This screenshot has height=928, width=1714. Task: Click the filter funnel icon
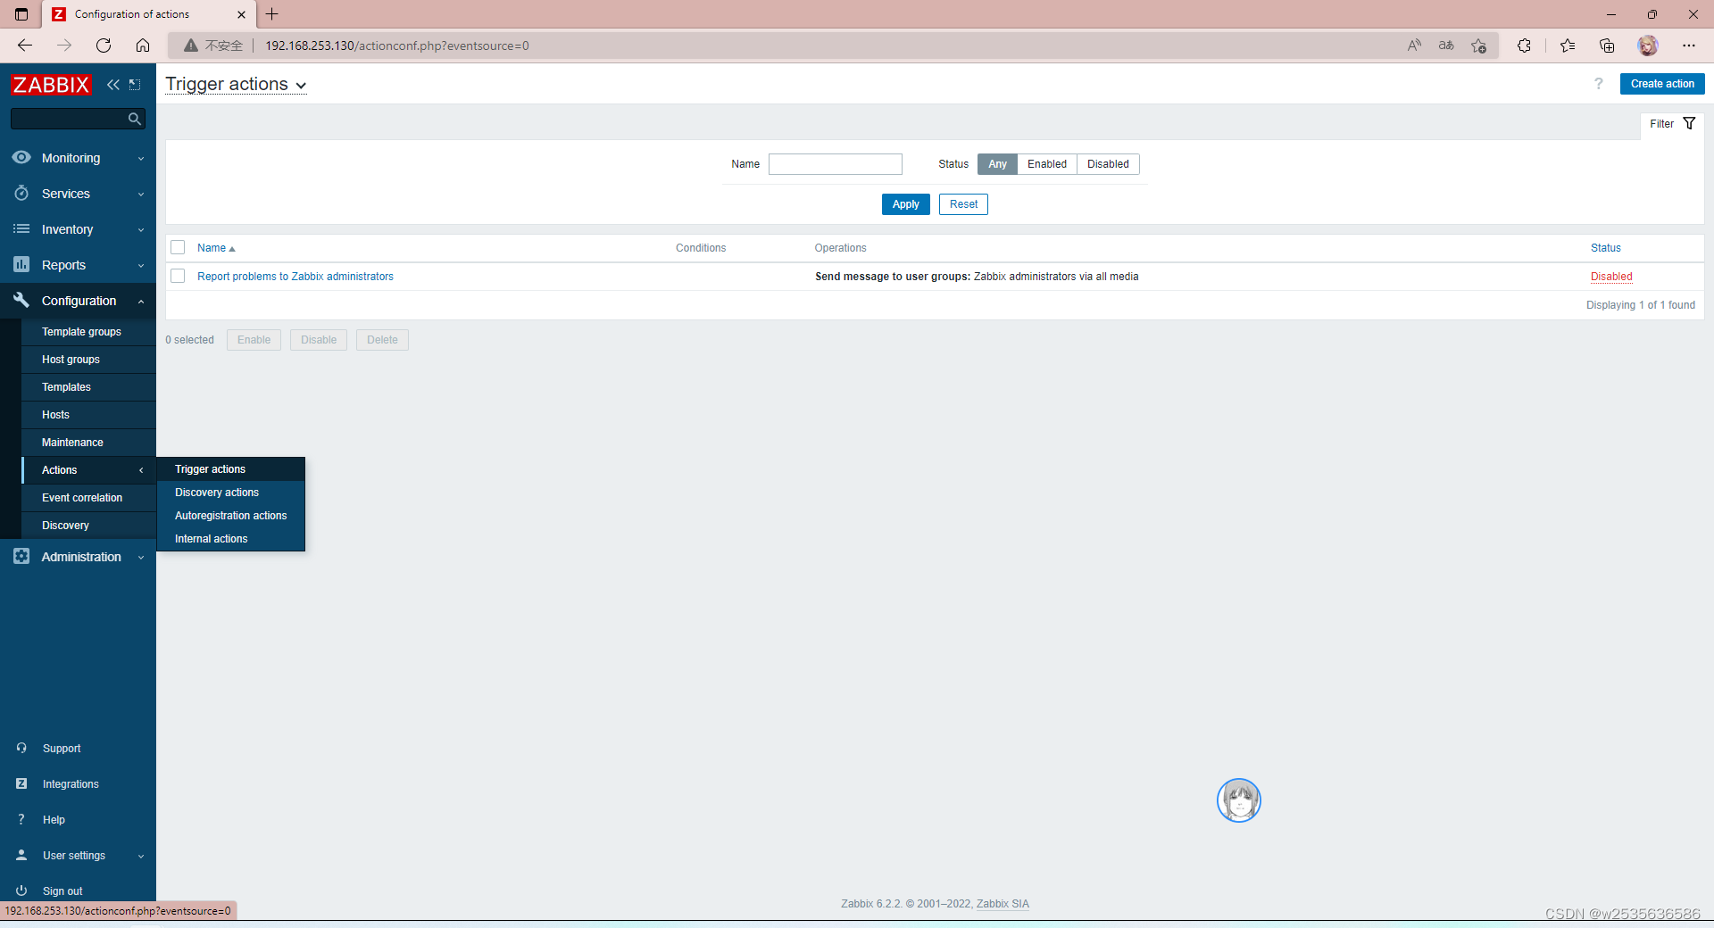[x=1689, y=123]
